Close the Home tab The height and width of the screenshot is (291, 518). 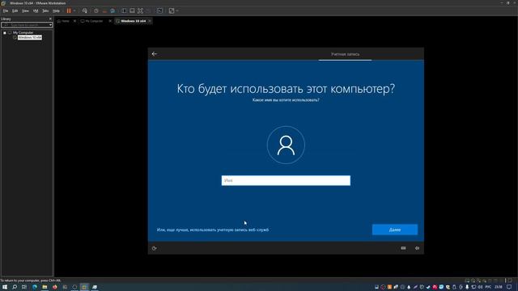[x=74, y=21]
